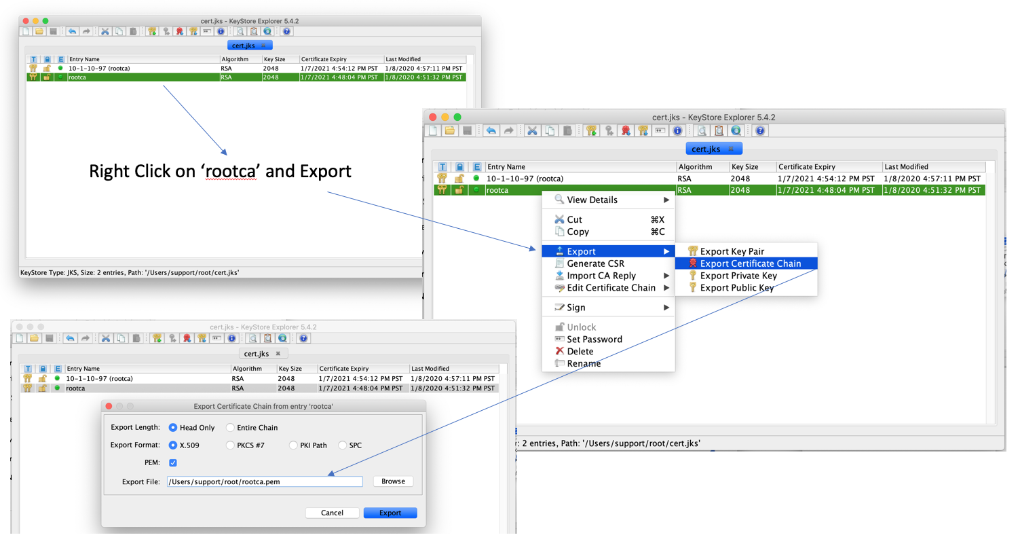
Task: Click Copy icon in right window toolbar
Action: (x=550, y=130)
